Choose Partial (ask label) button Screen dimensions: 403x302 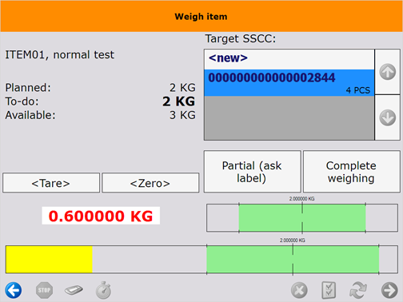point(252,172)
